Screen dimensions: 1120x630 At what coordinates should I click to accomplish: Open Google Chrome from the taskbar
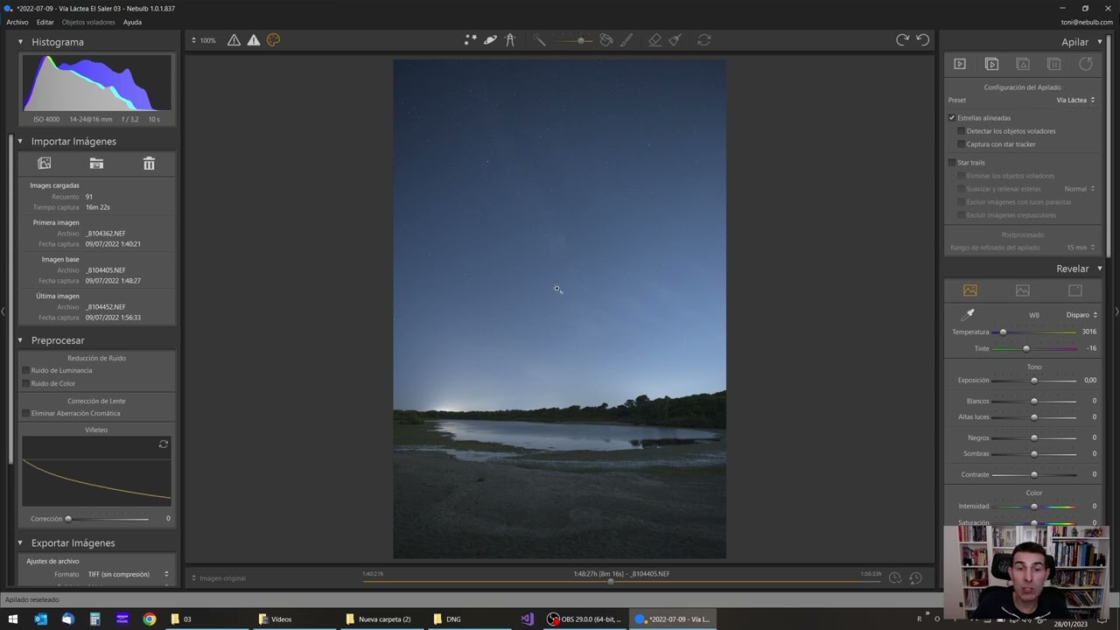coord(150,619)
